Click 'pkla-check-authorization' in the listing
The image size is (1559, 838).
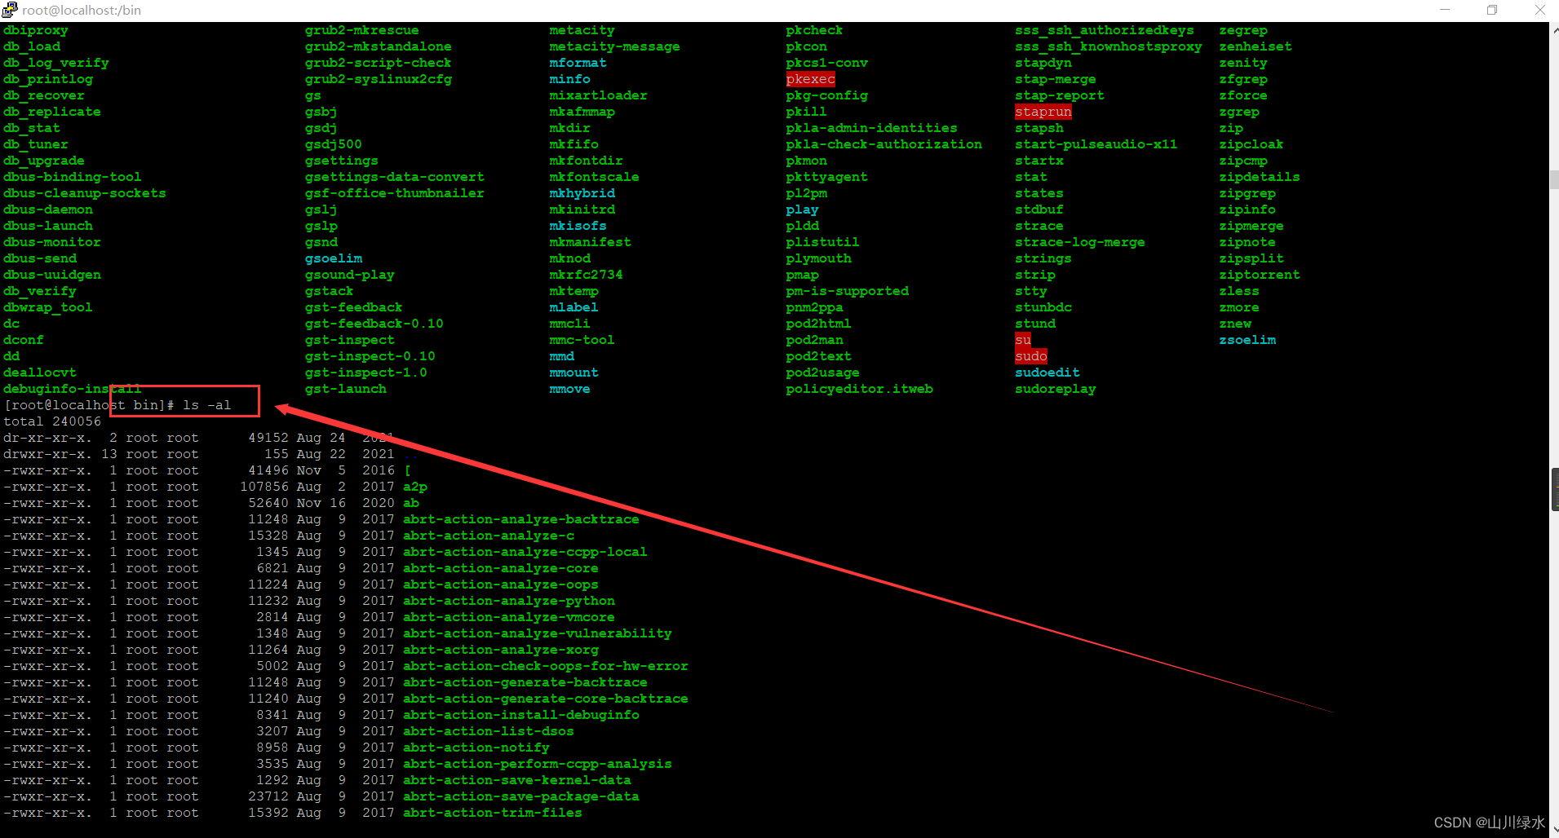884,144
